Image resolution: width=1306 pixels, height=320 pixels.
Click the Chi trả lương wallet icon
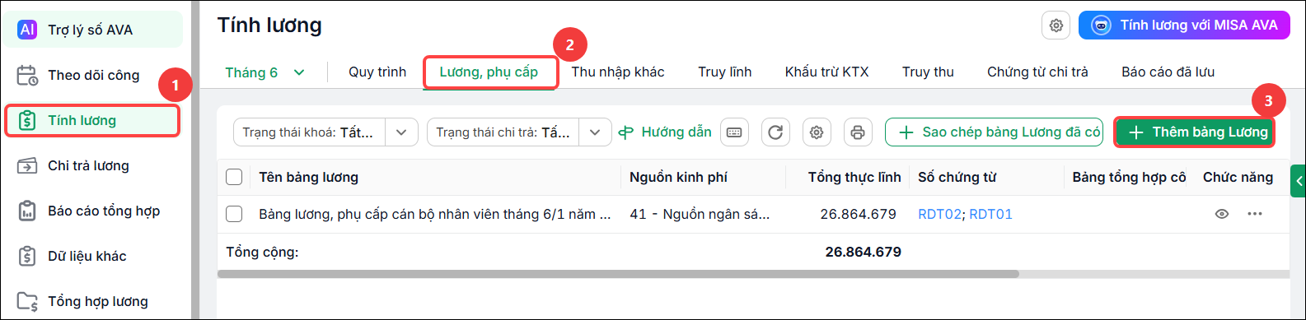pos(27,165)
